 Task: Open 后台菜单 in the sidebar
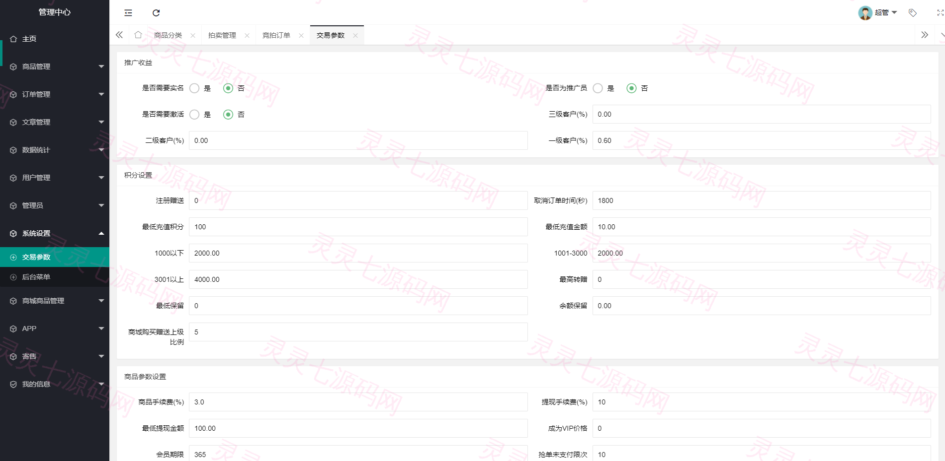(x=55, y=277)
